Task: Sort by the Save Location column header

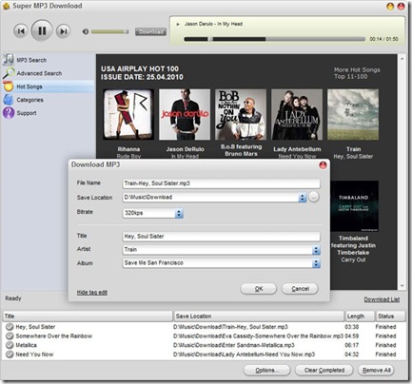Action: (259, 316)
